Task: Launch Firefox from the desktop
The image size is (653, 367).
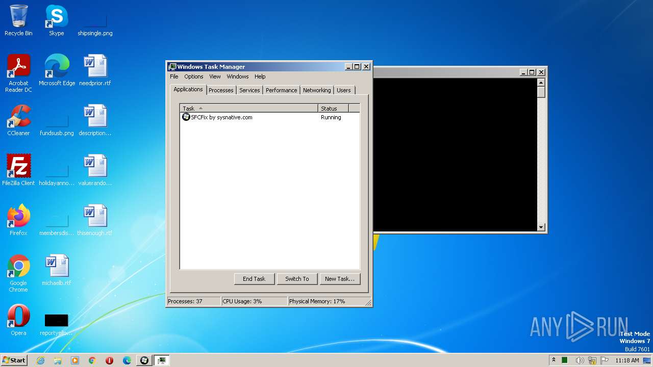Action: coord(18,220)
